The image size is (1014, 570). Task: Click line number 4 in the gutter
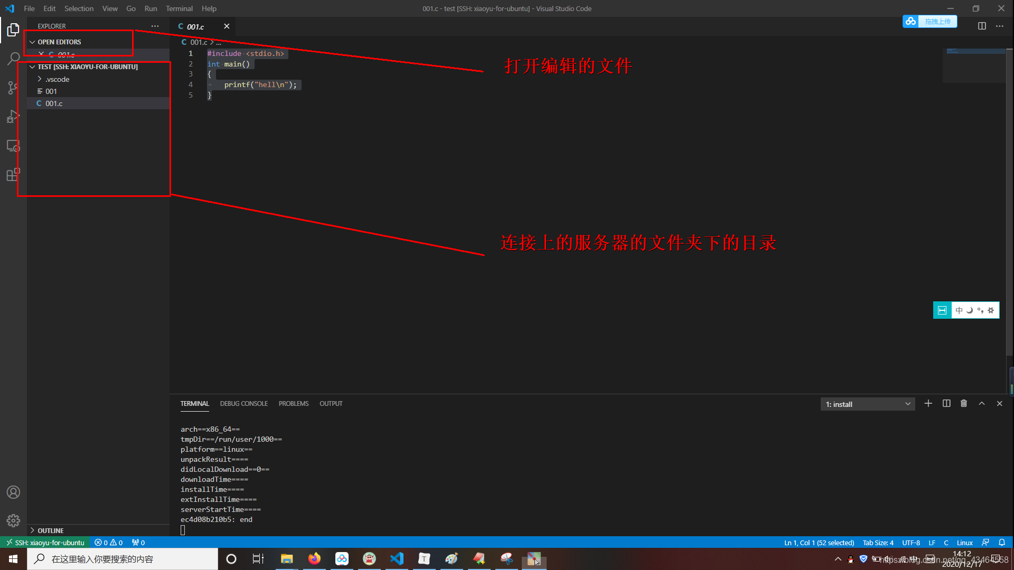pyautogui.click(x=191, y=84)
